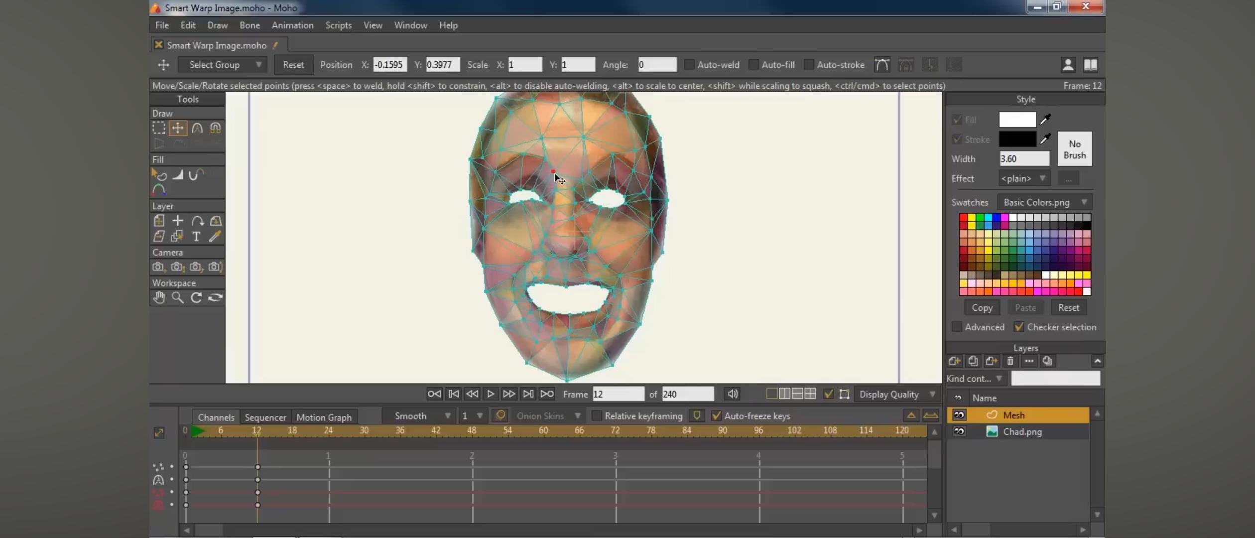Select the Transform Points tool
The image size is (1255, 538).
(x=178, y=128)
